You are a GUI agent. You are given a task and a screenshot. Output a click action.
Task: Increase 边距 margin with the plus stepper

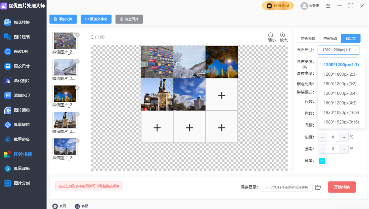344,137
